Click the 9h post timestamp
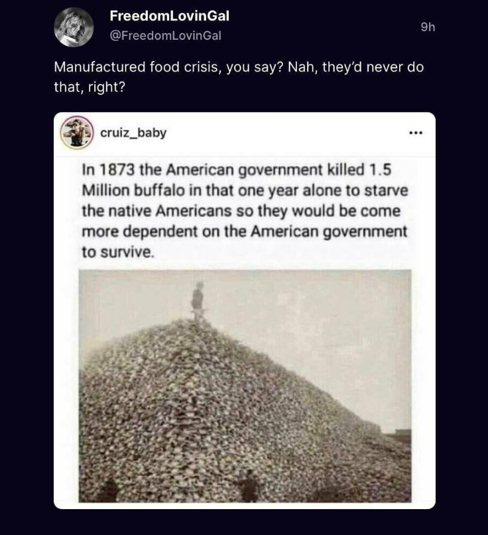Viewport: 488px width, 535px height. coord(428,27)
